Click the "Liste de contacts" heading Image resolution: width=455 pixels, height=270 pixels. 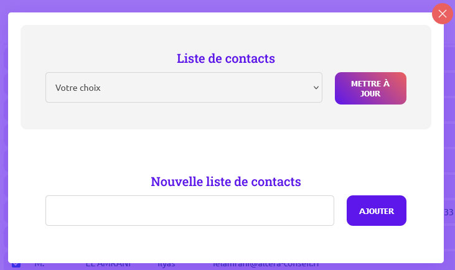226,58
